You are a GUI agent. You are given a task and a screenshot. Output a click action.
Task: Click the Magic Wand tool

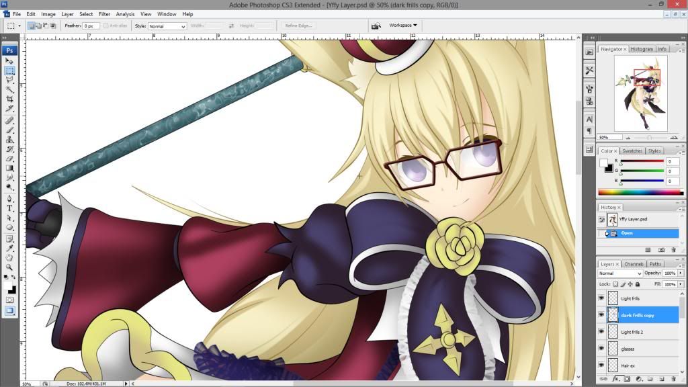(x=10, y=89)
